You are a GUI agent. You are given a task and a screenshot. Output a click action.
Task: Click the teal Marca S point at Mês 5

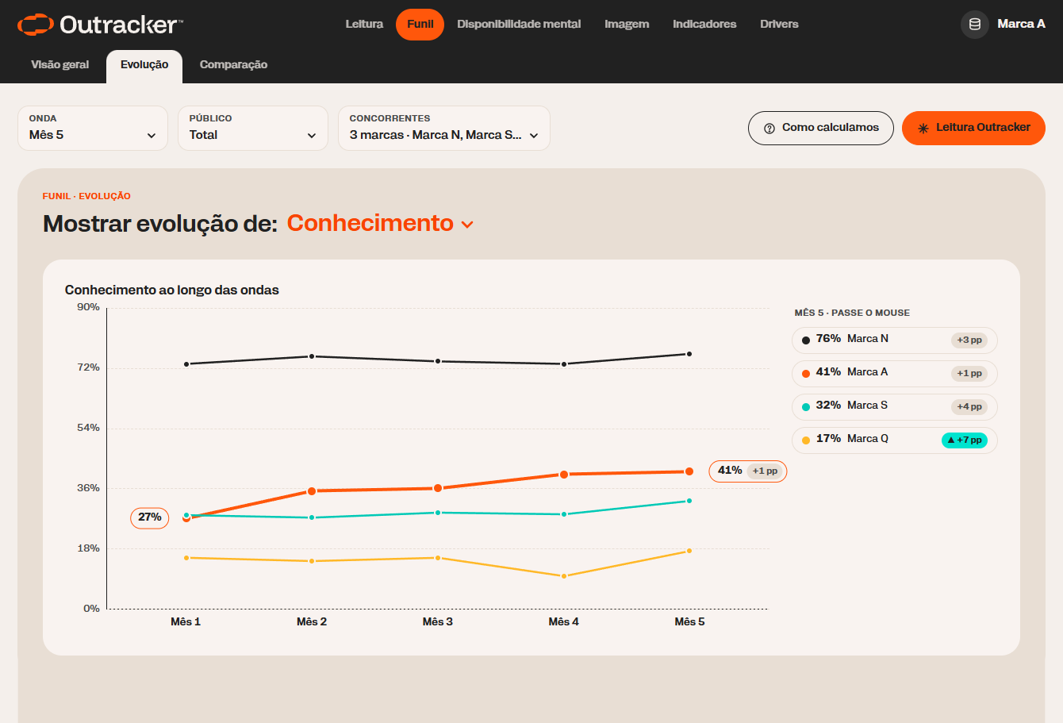coord(689,501)
